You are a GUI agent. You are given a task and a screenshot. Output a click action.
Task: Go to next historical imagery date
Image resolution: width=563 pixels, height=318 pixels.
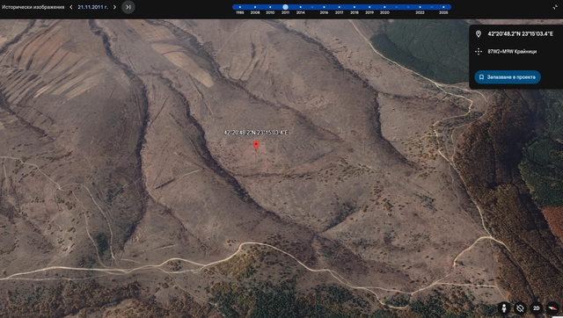click(114, 7)
